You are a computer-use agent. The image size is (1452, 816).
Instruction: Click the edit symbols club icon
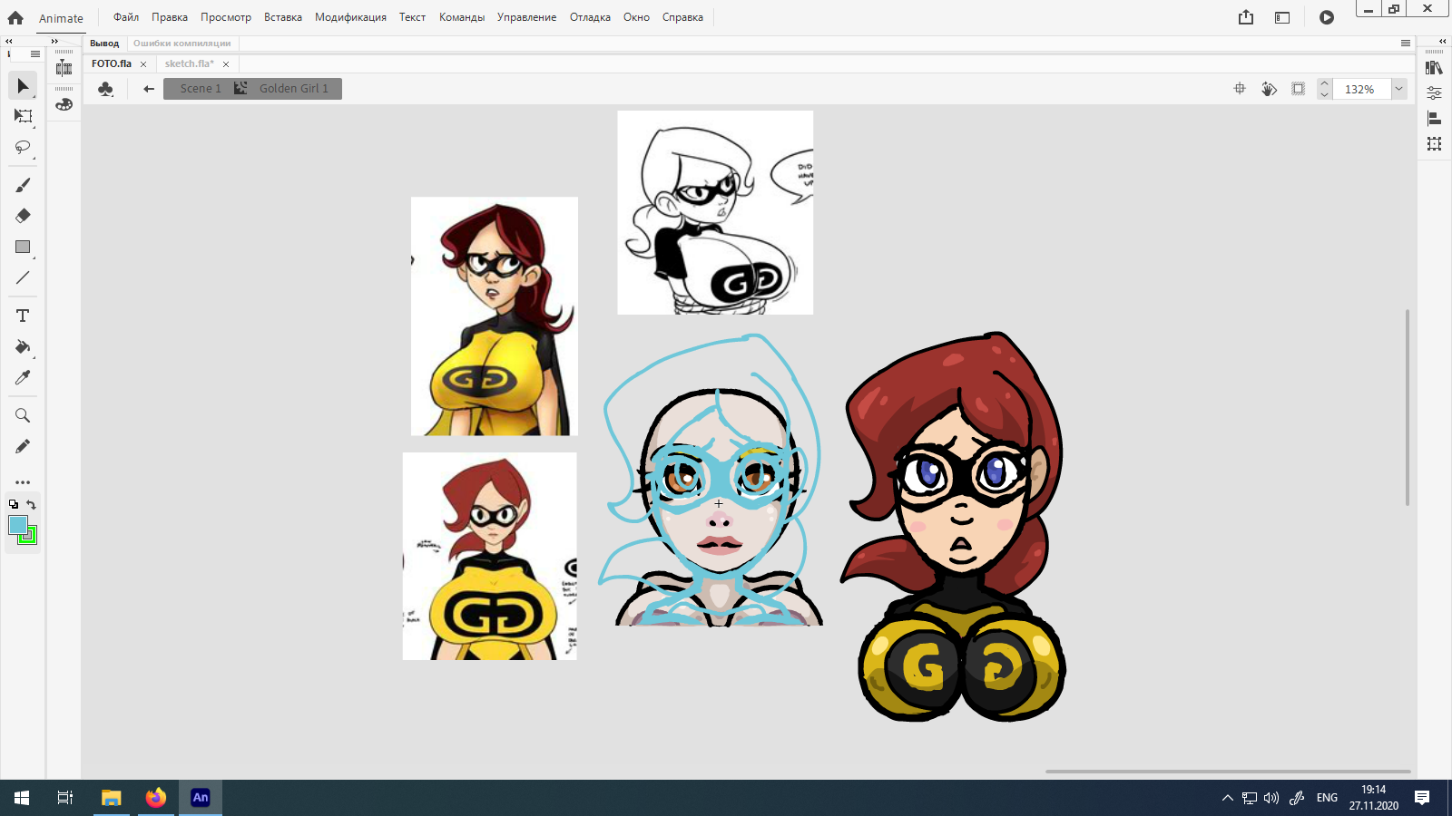[x=105, y=89]
